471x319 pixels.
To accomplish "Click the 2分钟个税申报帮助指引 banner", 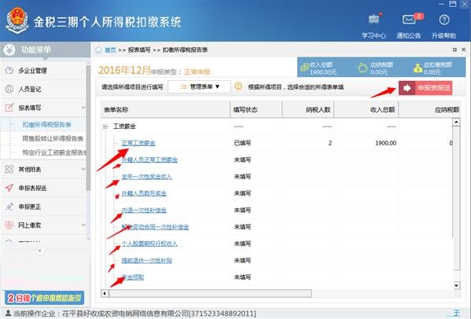I will pyautogui.click(x=44, y=298).
